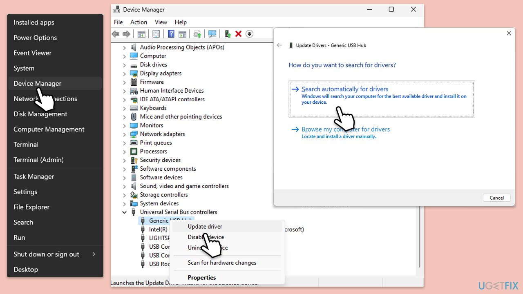Expand the Firmware node chevron
The width and height of the screenshot is (523, 294).
[x=125, y=82]
